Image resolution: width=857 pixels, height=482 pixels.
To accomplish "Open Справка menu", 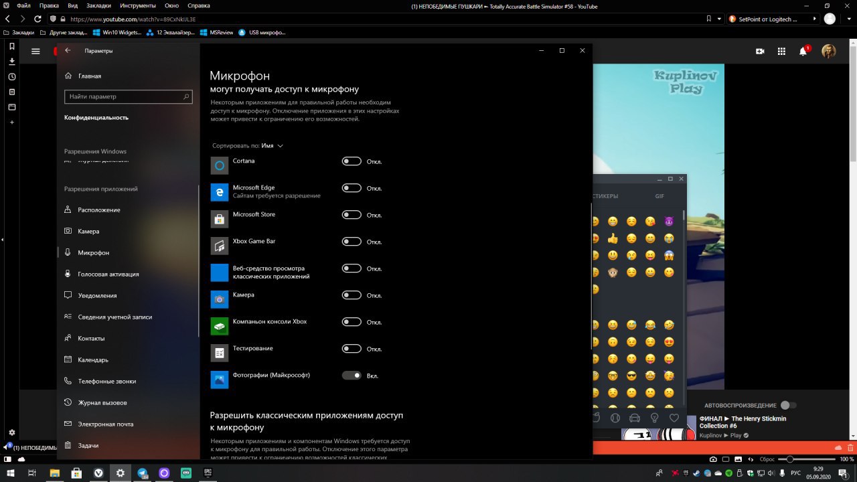I will [199, 5].
